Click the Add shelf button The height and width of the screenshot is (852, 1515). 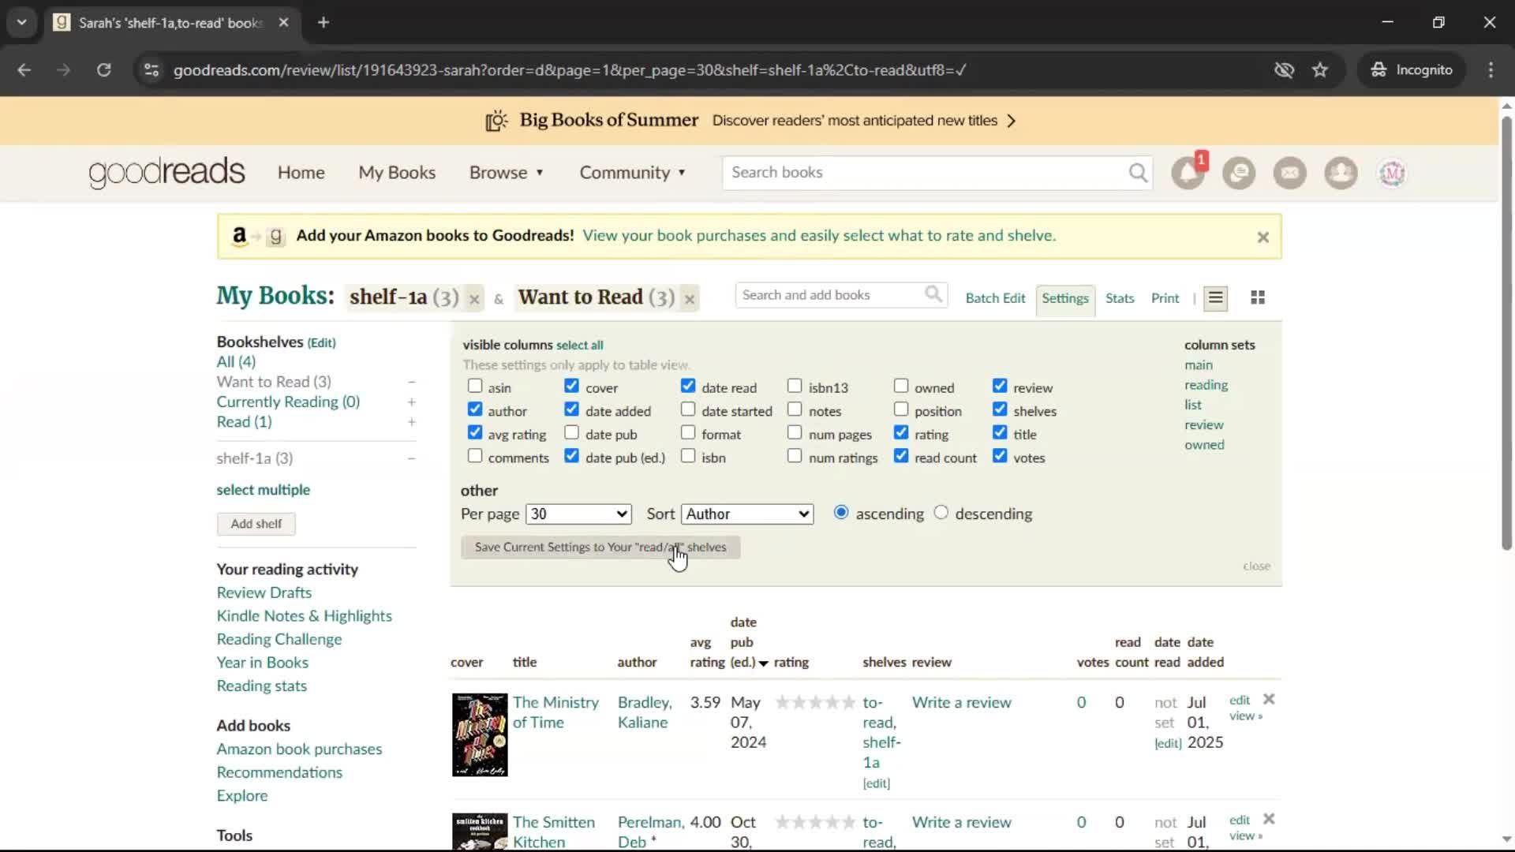click(256, 524)
